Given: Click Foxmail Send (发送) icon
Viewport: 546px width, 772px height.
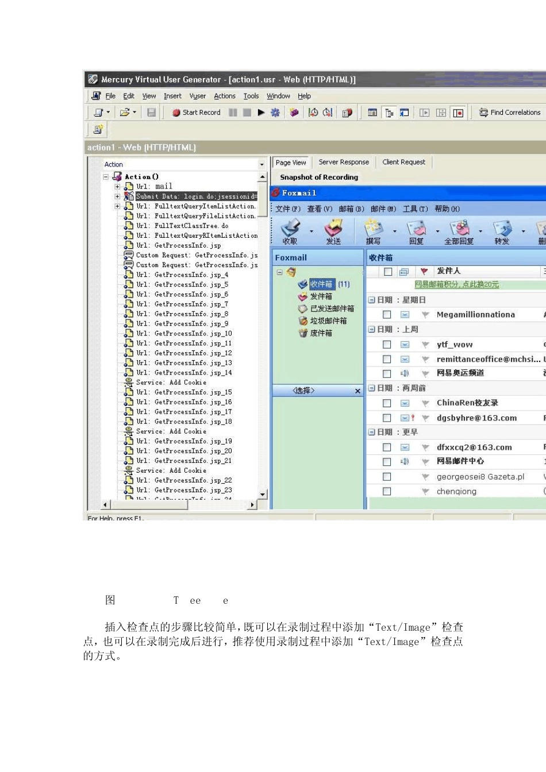Looking at the screenshot, I should [333, 231].
